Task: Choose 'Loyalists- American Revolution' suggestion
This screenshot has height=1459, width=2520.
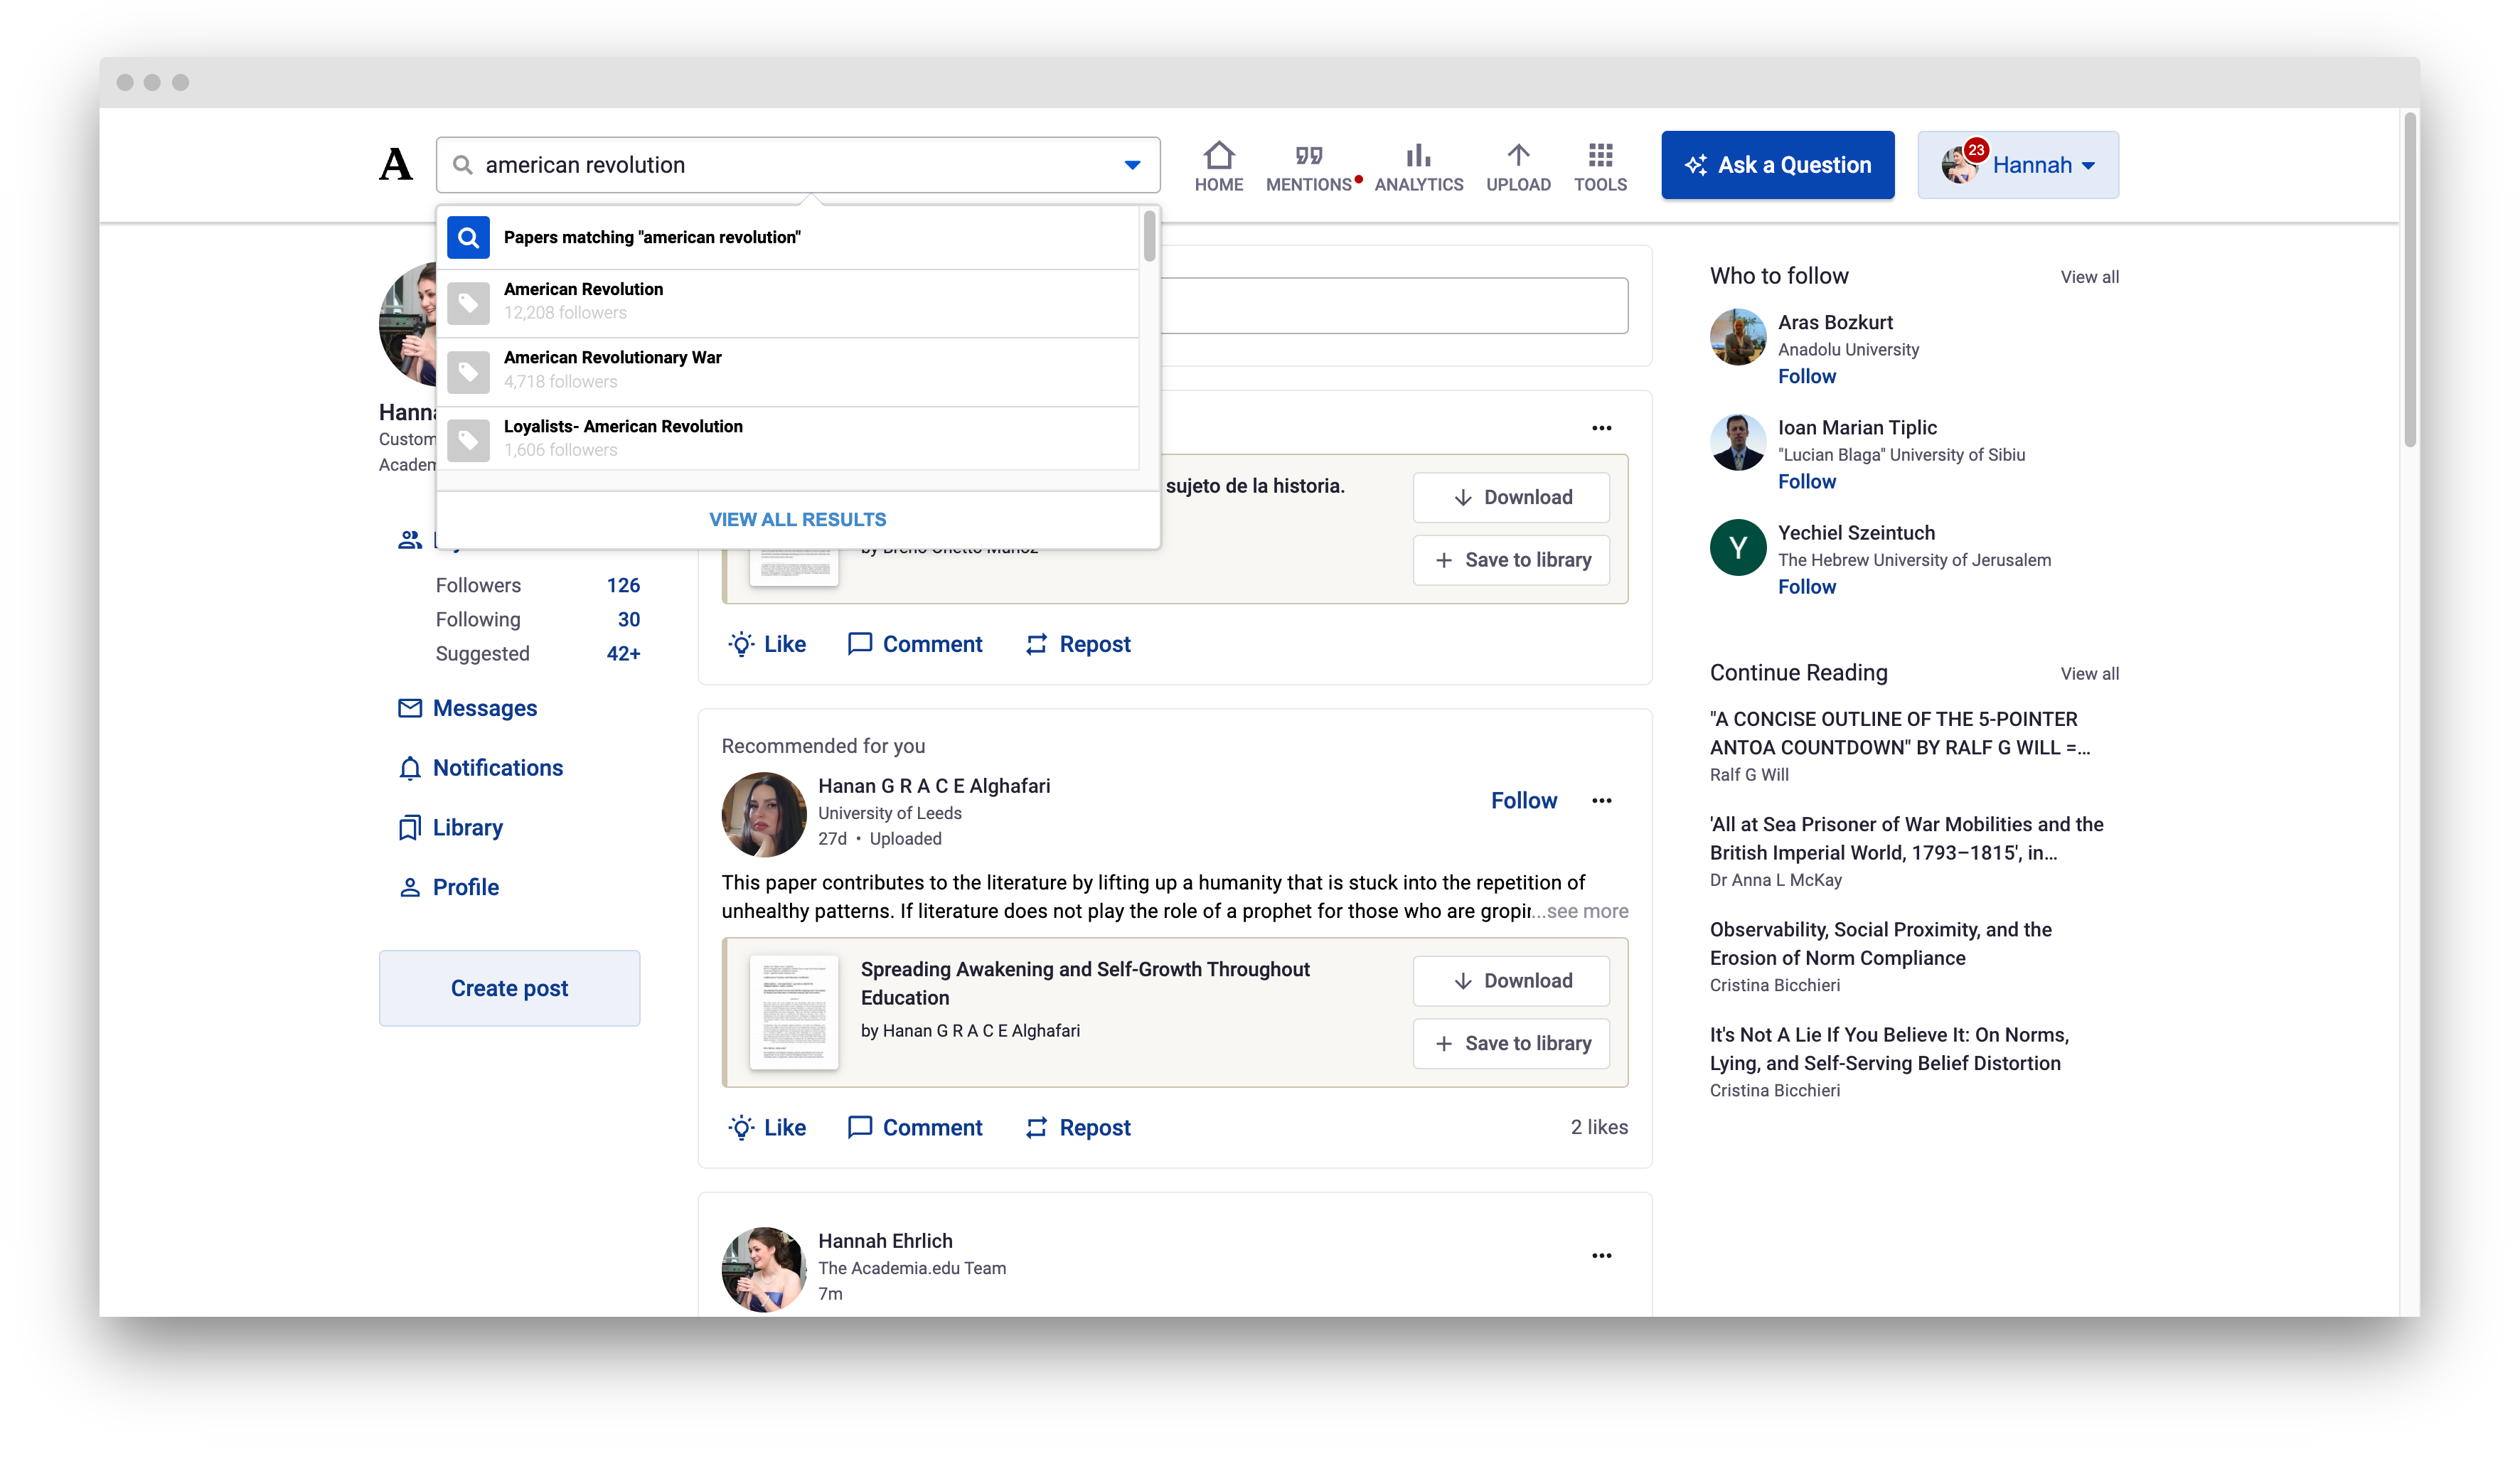Action: pos(788,440)
